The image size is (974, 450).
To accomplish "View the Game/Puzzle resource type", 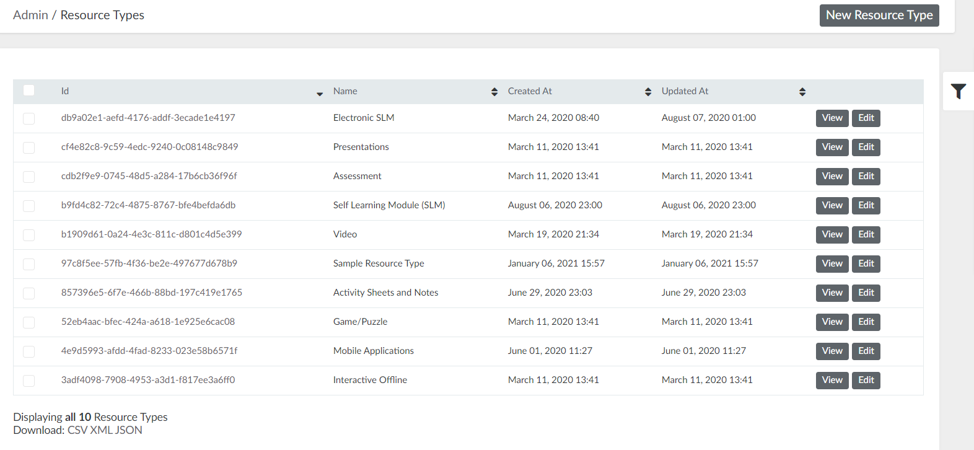I will [832, 322].
